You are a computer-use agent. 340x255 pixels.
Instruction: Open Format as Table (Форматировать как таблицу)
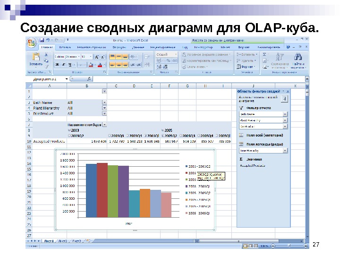pos(207,61)
